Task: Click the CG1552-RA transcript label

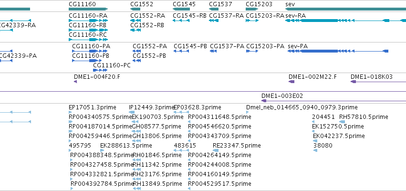Action: (147, 16)
